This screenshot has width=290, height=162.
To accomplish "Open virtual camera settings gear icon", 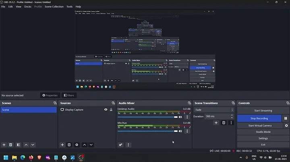I will 286,126.
